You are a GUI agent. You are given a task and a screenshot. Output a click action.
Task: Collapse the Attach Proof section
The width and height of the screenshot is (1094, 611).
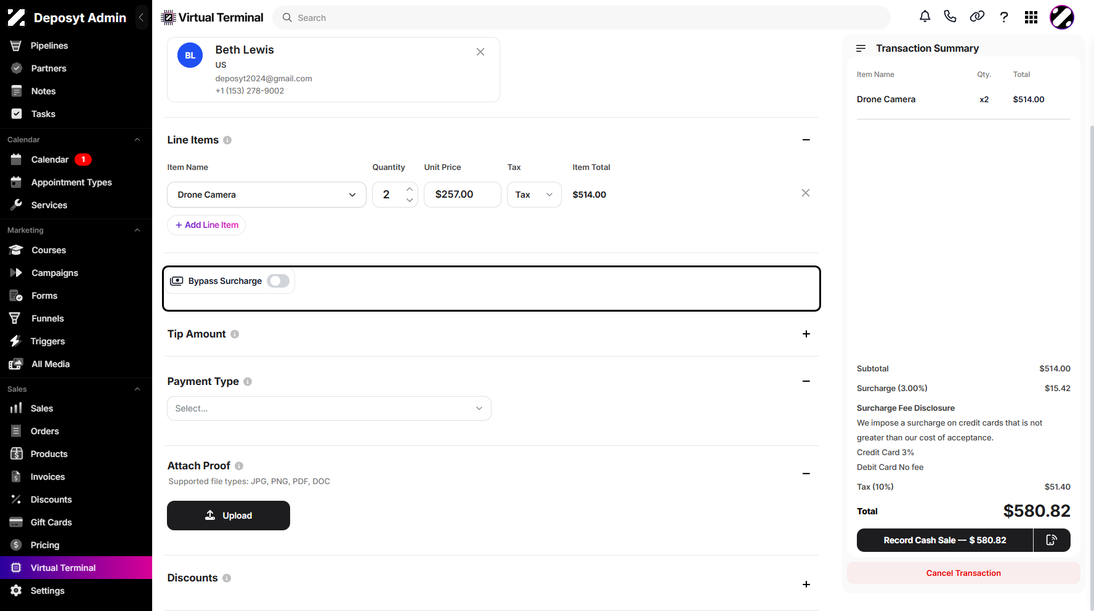pos(806,474)
